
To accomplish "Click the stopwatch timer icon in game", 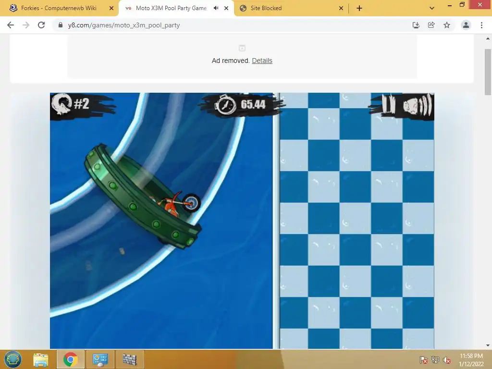I will (225, 105).
